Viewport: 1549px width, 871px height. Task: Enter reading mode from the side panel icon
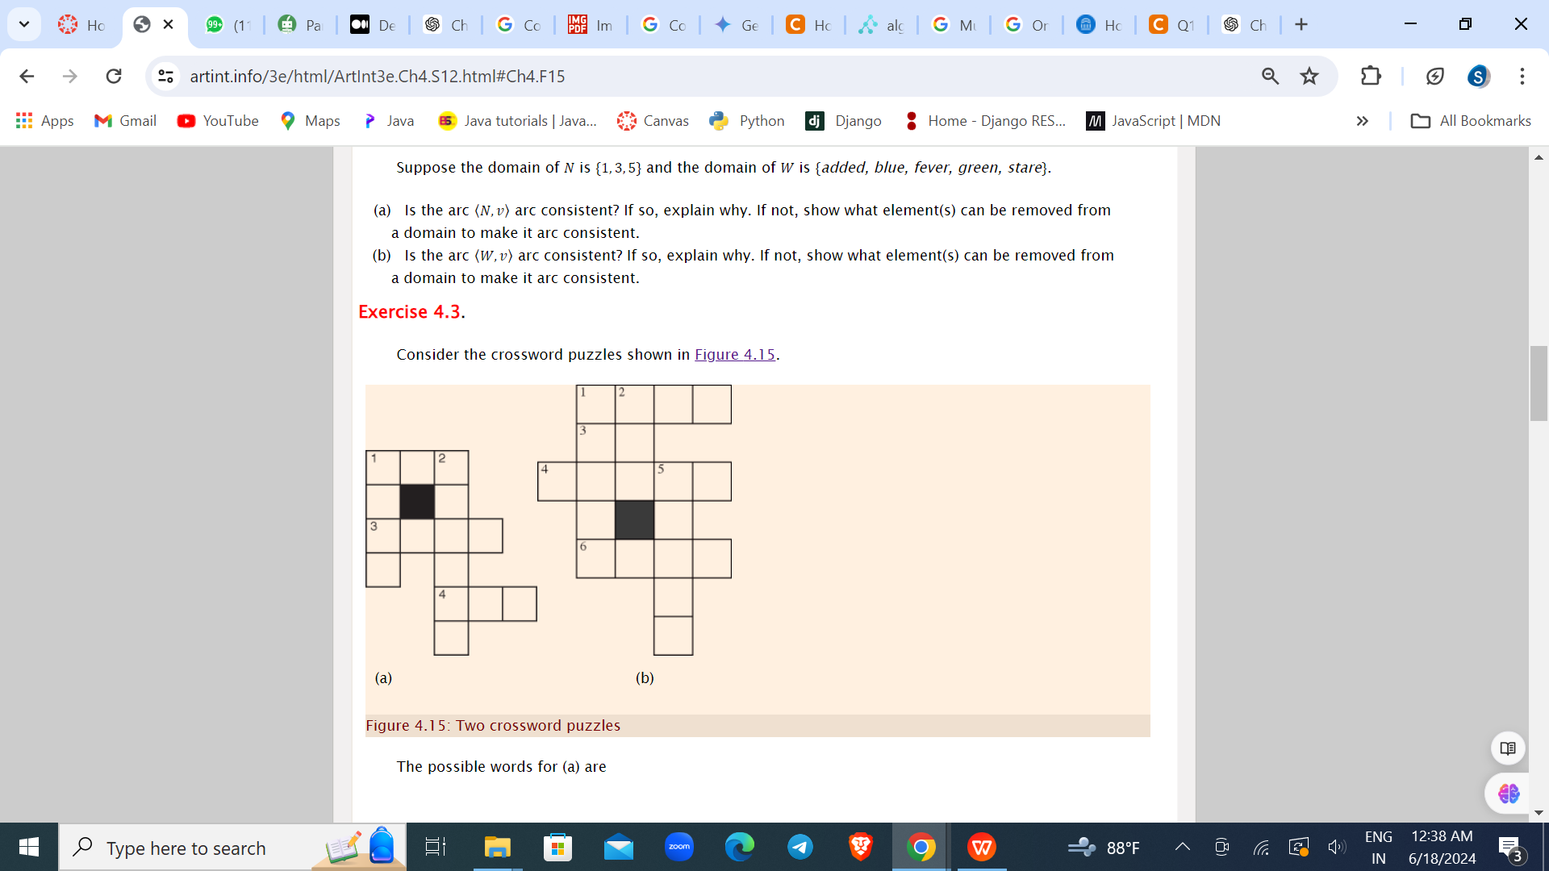click(x=1507, y=748)
